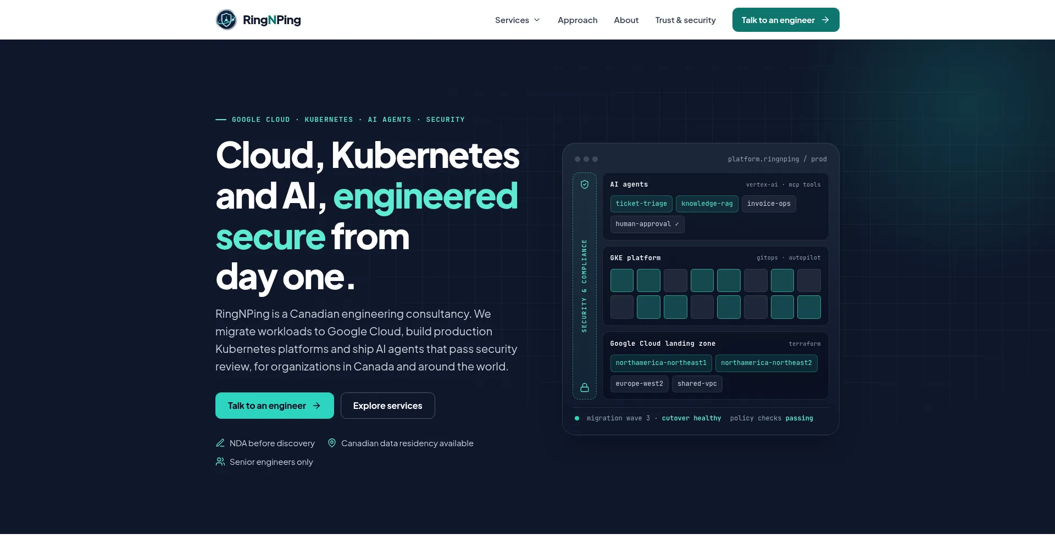Click the 'NDA before discovery' text
1055x545 pixels.
[x=272, y=443]
